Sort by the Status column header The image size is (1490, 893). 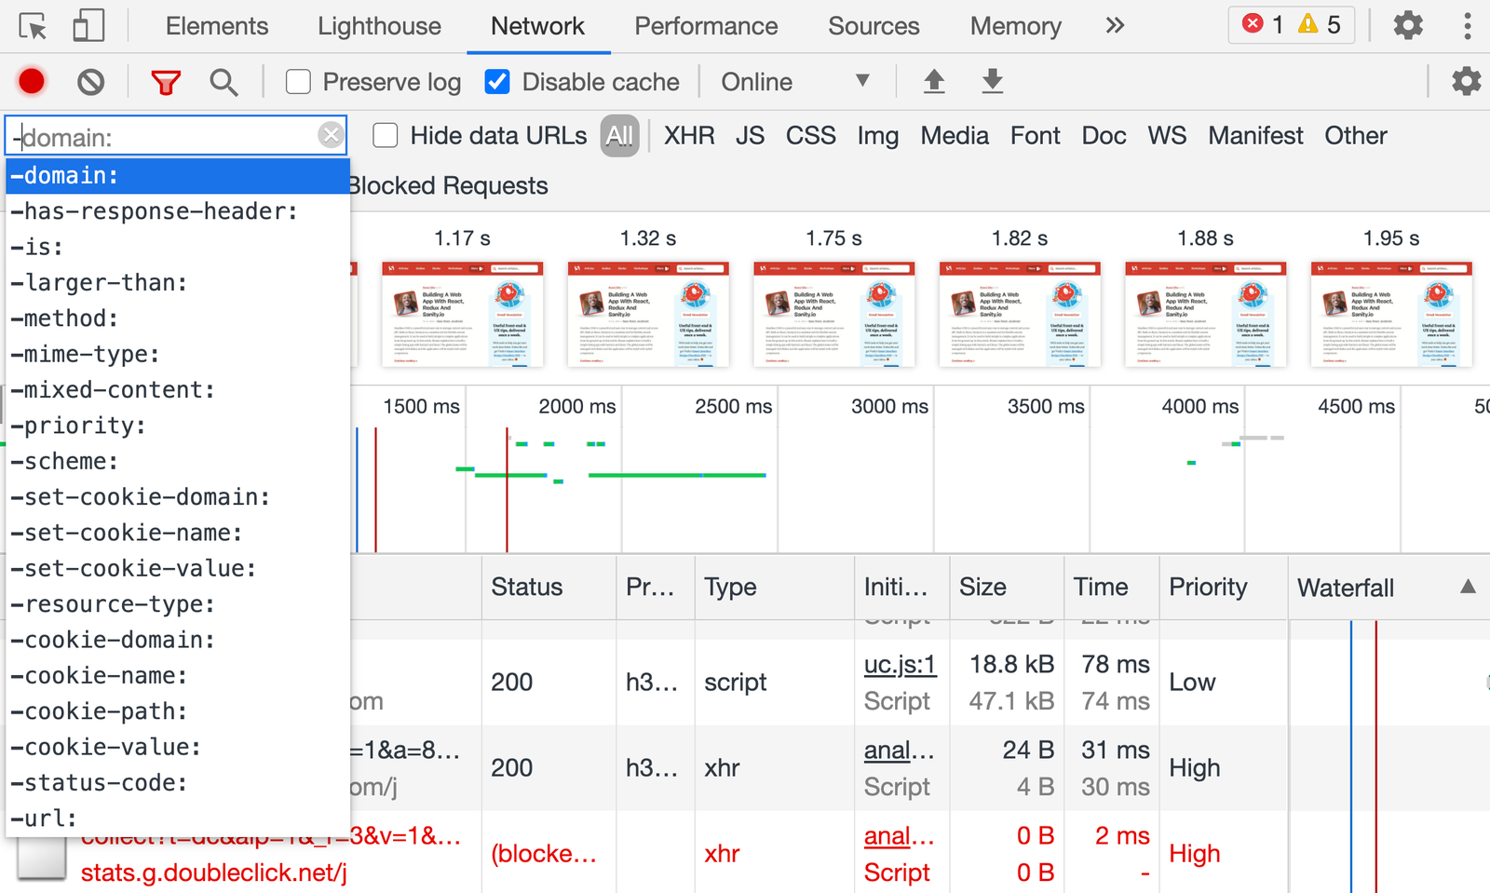(x=549, y=588)
